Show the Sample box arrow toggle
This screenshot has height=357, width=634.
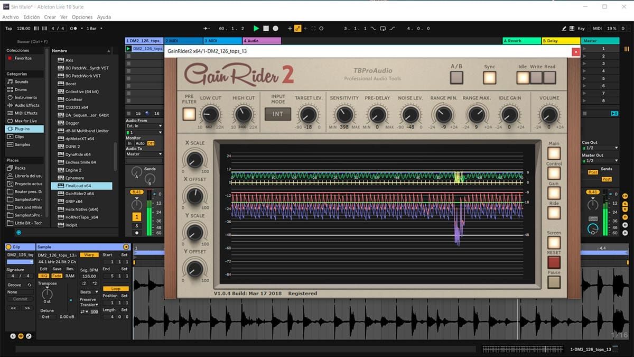click(126, 247)
